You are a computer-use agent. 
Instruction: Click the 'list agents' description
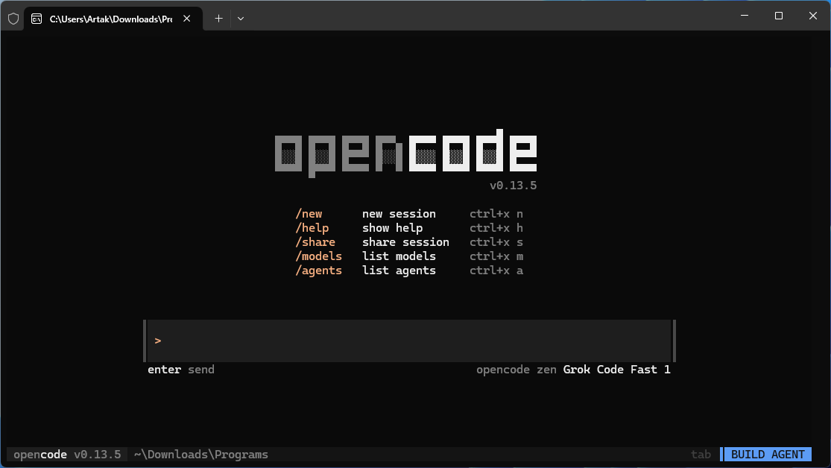tap(399, 271)
